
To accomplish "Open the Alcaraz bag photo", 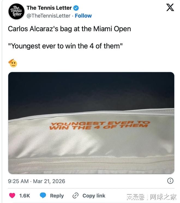I will pos(91,123).
